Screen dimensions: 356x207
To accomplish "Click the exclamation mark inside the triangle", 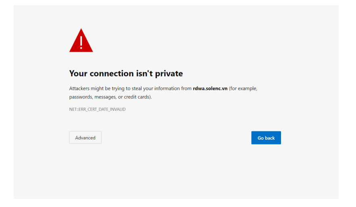I will coord(81,42).
